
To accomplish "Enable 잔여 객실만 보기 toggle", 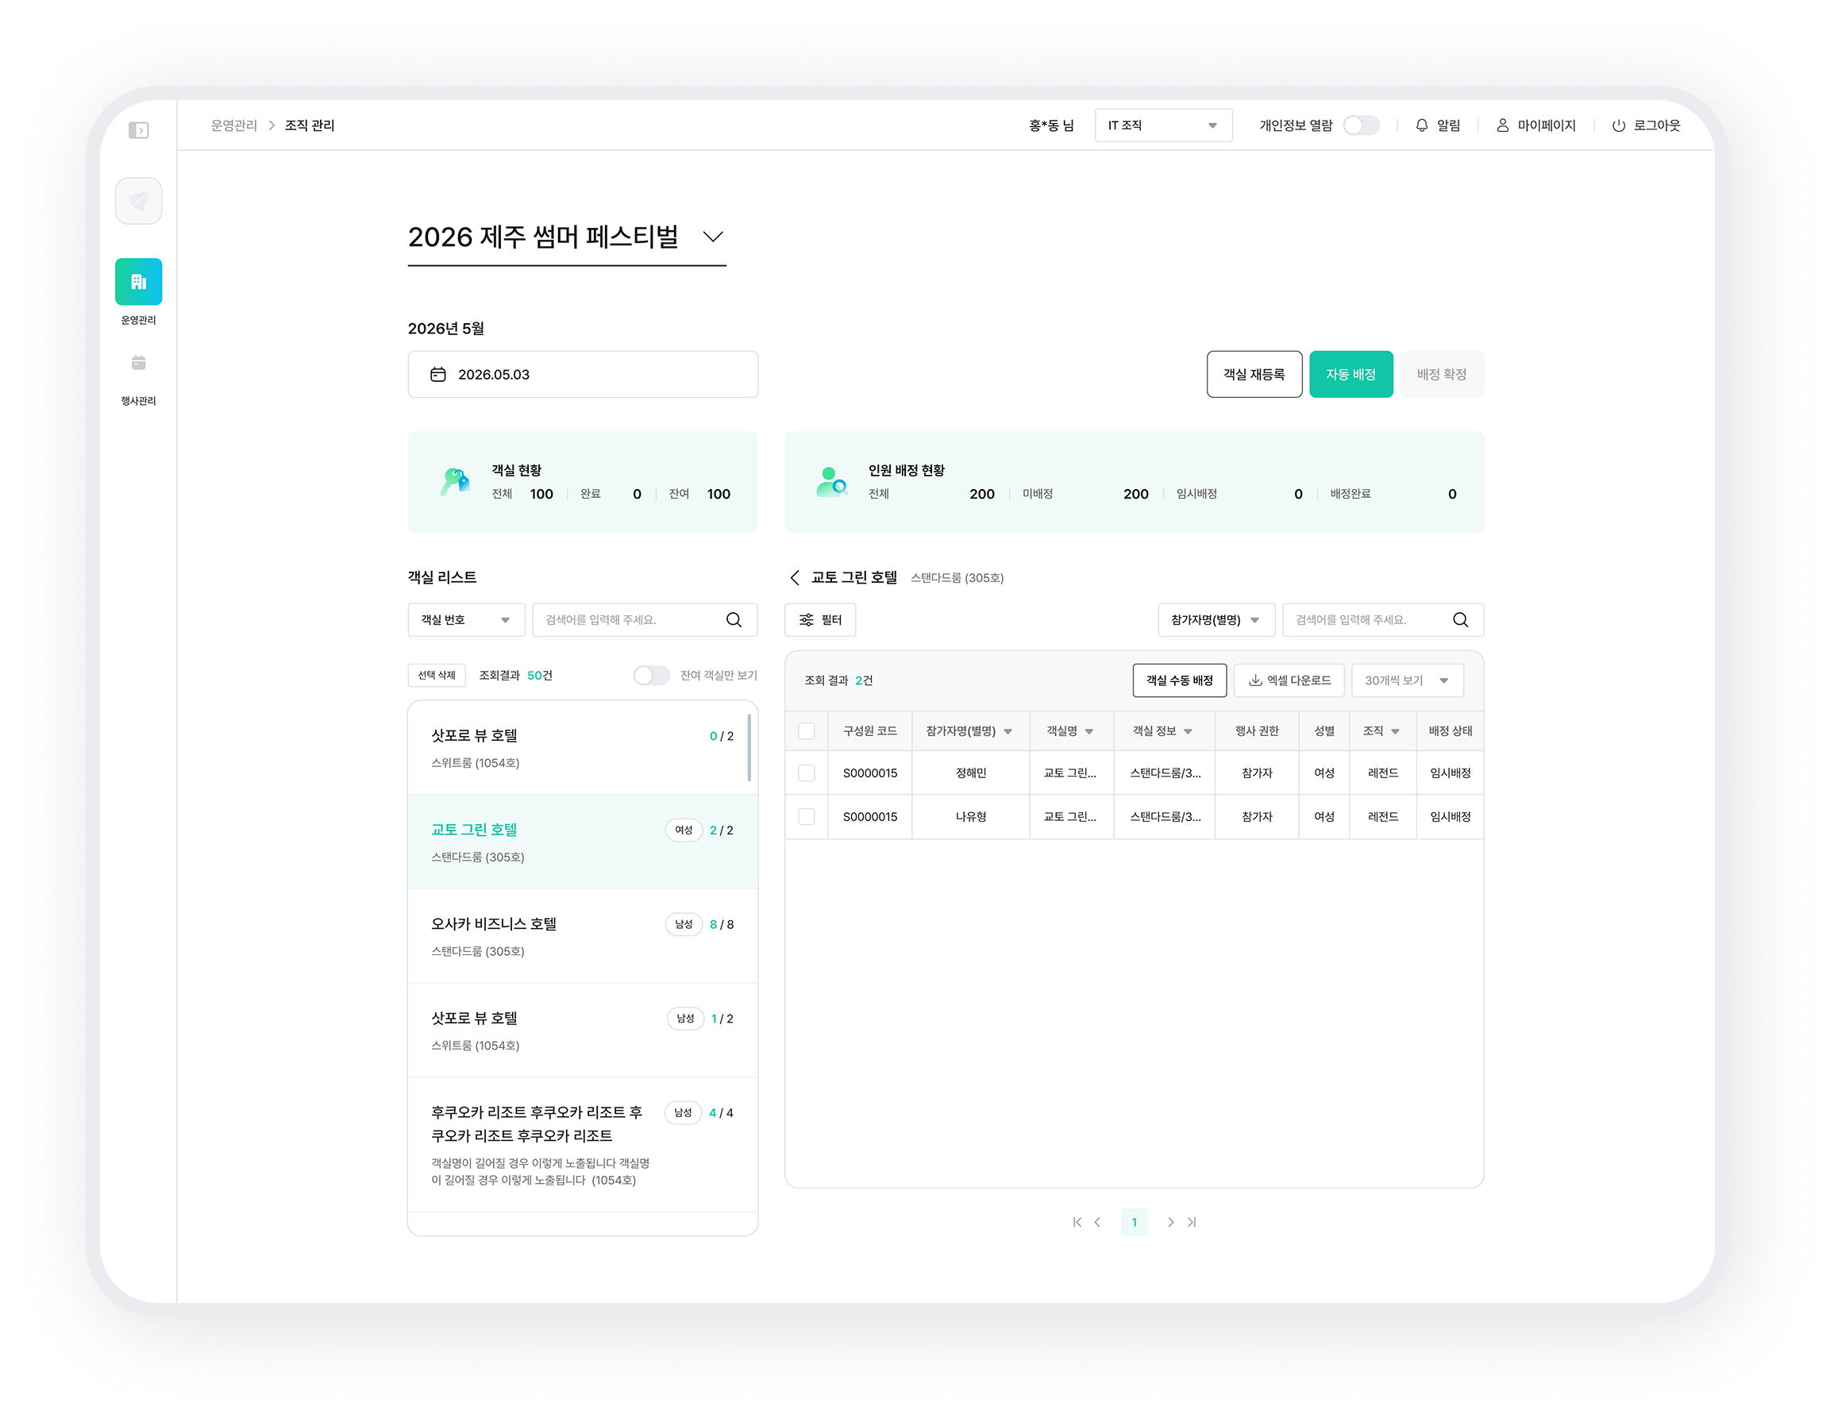I will click(652, 676).
